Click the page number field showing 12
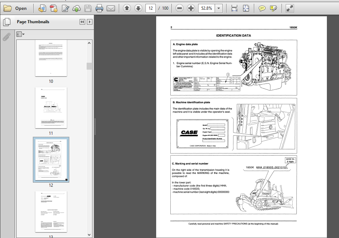Viewport: 339px width, 238px height. pos(151,8)
